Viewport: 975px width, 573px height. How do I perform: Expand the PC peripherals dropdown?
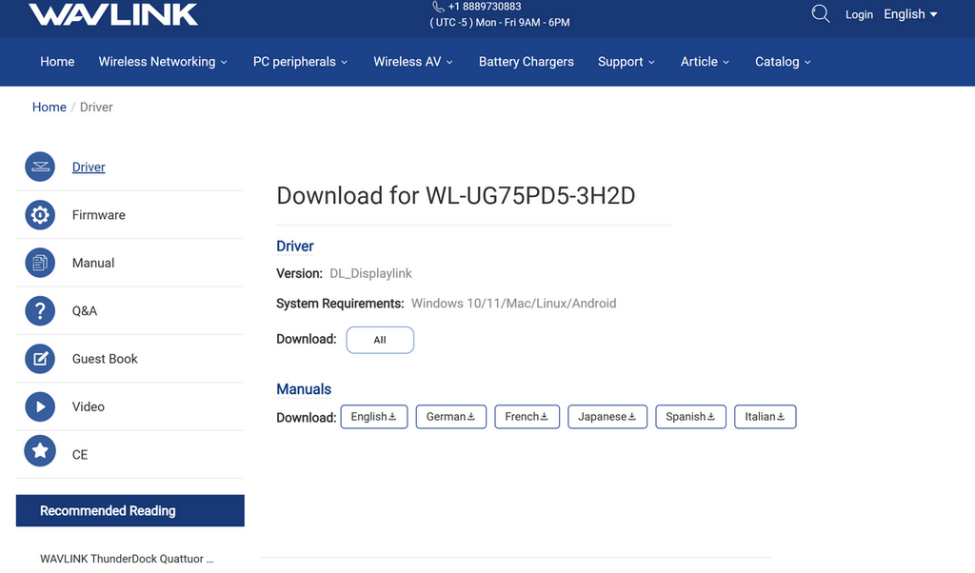coord(300,62)
